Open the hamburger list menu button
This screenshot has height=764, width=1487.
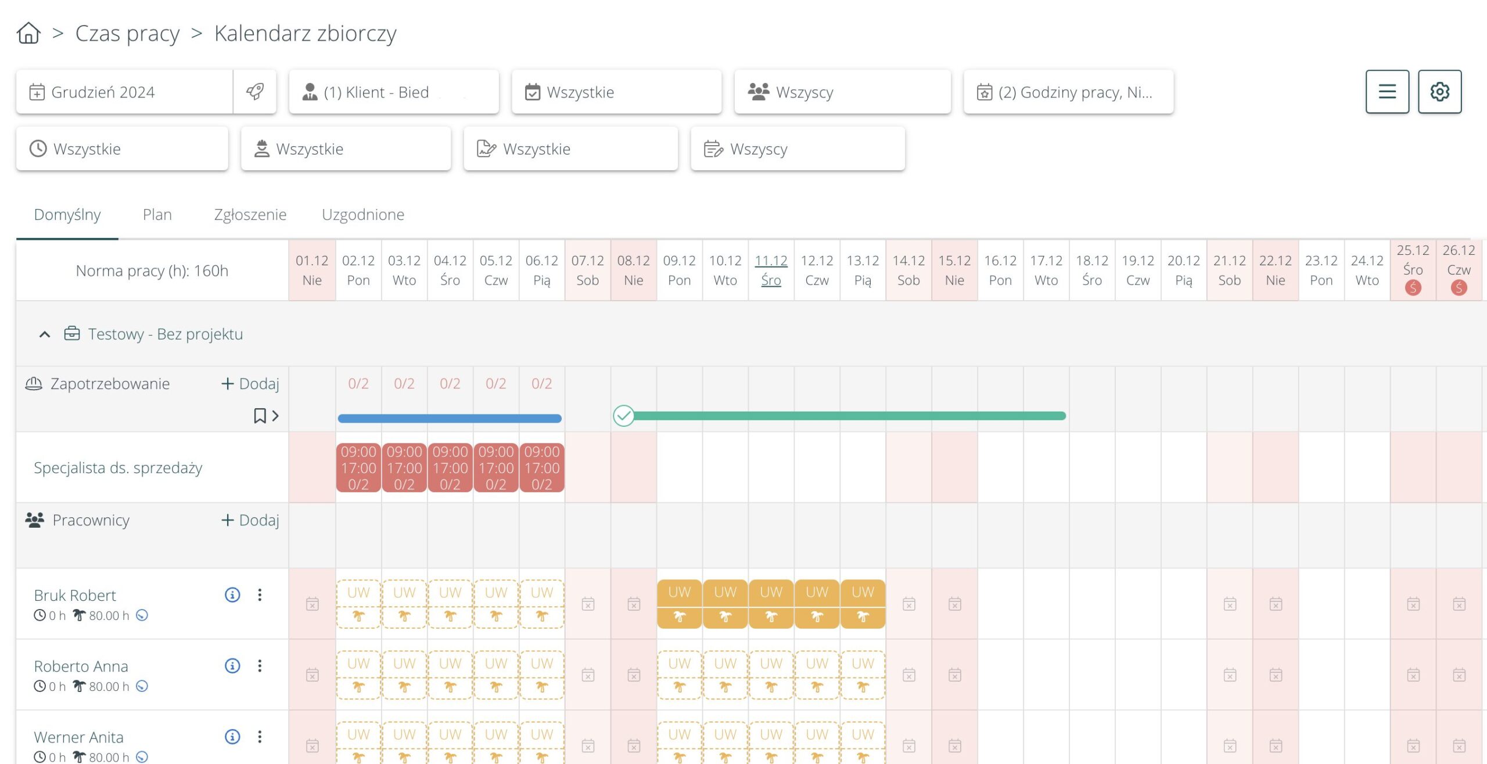1387,92
